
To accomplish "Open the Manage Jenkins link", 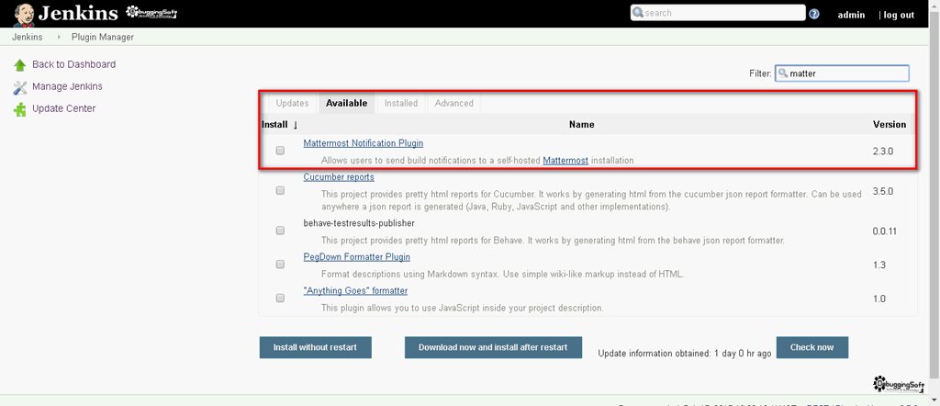I will tap(67, 86).
